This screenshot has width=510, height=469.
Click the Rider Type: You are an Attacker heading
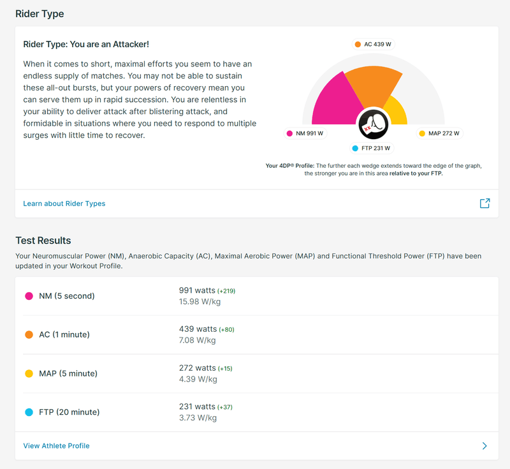pyautogui.click(x=86, y=44)
